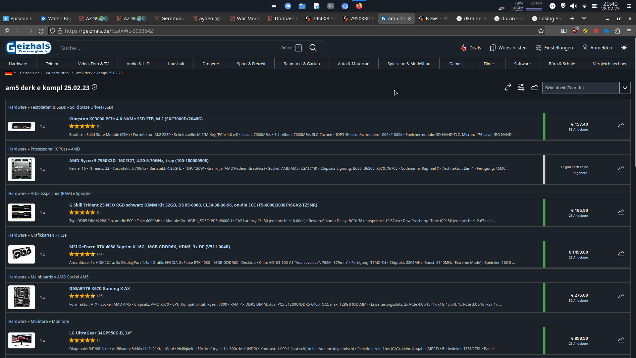Viewport: 636px width, 358px height.
Task: List all tabs dropdown chevron
Action: (x=584, y=19)
